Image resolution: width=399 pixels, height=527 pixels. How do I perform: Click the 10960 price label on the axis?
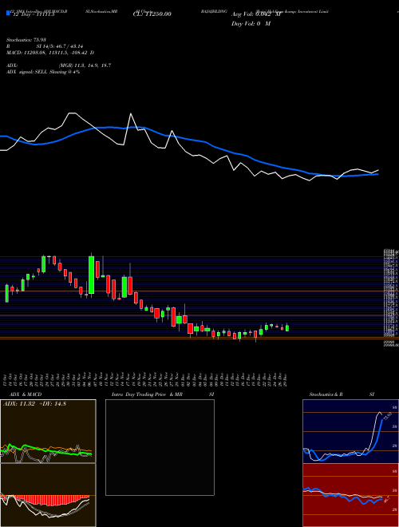coord(389,341)
